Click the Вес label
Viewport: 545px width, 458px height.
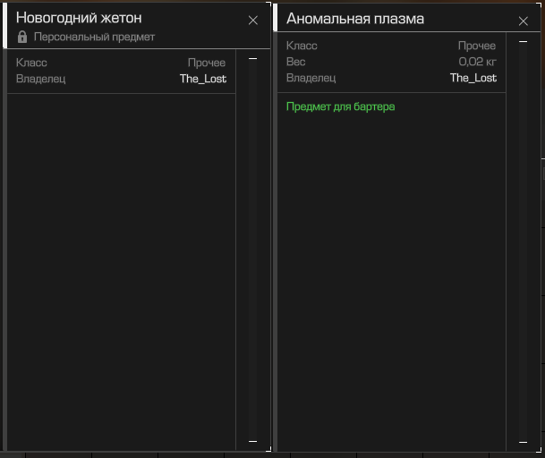(296, 62)
